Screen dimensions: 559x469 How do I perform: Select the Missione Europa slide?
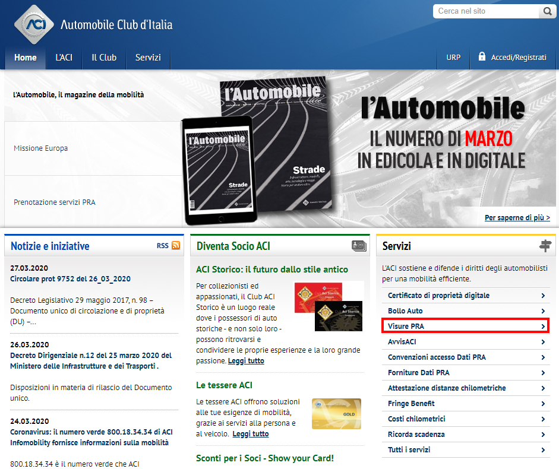tap(93, 148)
